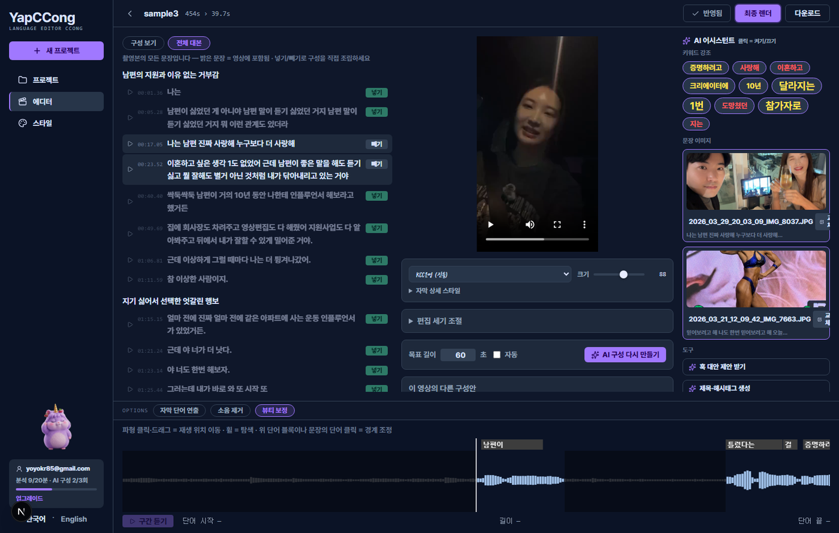Toggle 빼기 for the 00:17.05 sentence
This screenshot has width=839, height=533.
point(377,144)
